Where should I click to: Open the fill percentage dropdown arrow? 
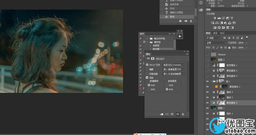(247, 48)
